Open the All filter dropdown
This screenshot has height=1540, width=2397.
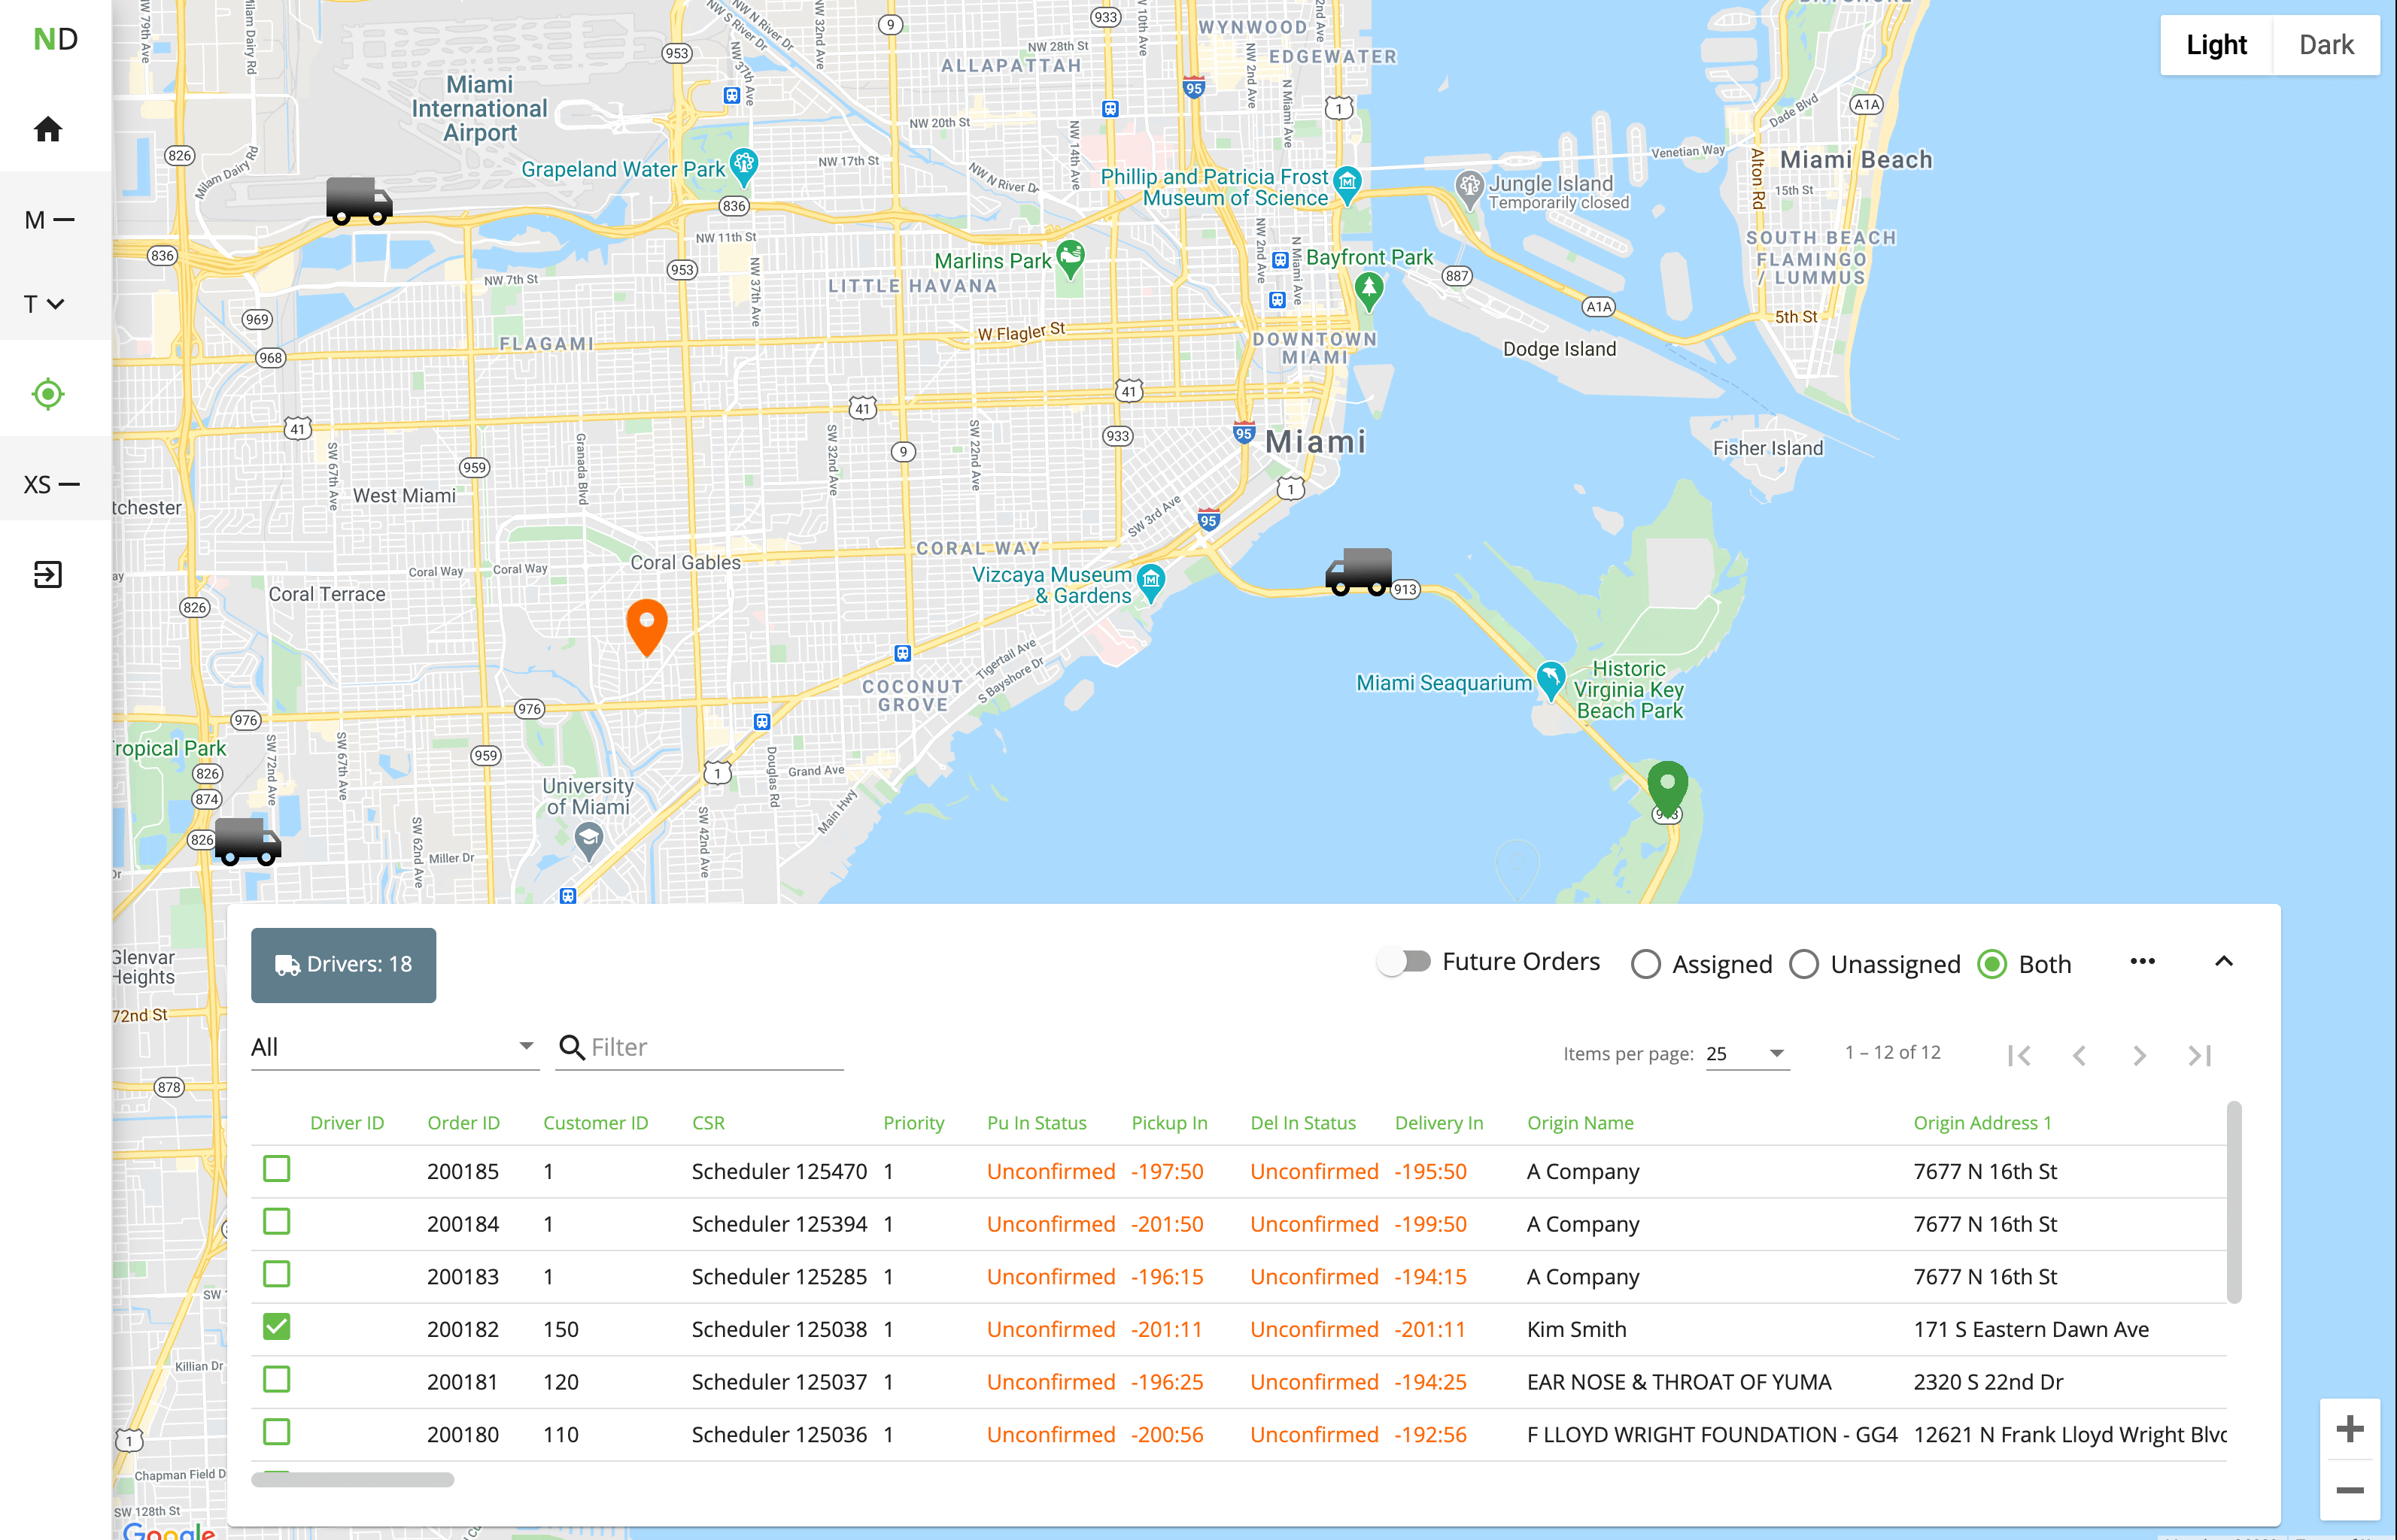[x=394, y=1046]
